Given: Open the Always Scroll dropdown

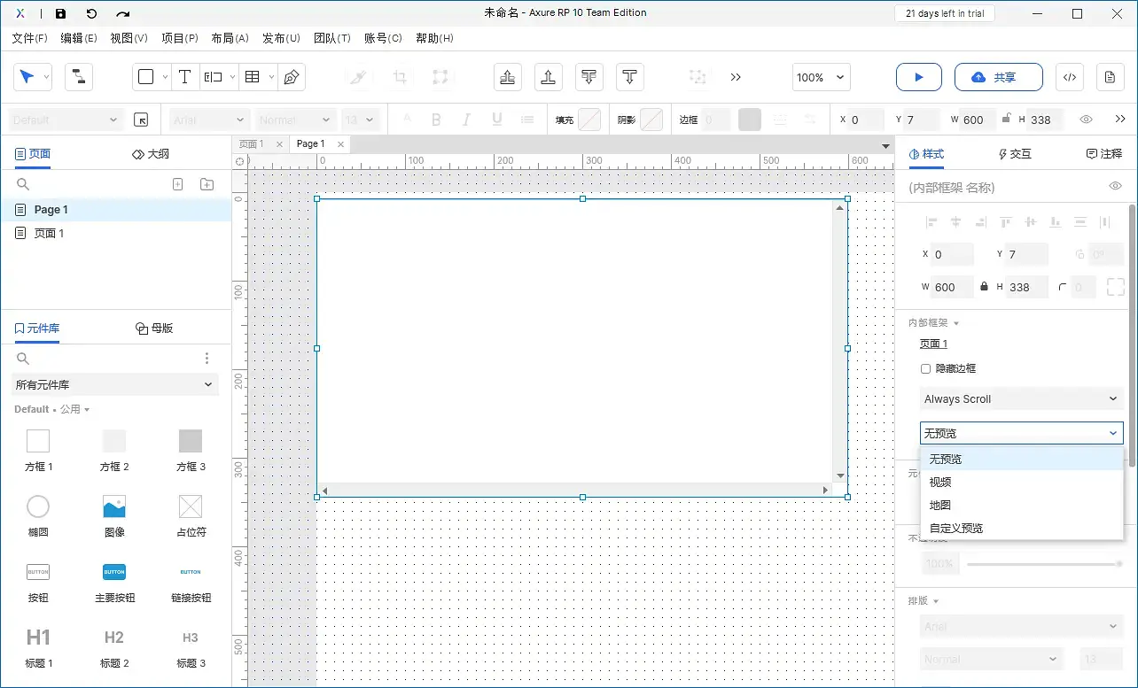Looking at the screenshot, I should coord(1021,398).
